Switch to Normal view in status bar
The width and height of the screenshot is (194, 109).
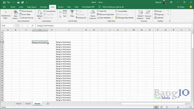click(x=156, y=107)
